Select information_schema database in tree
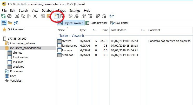Image resolution: width=193 pixels, height=105 pixels. click(x=23, y=43)
